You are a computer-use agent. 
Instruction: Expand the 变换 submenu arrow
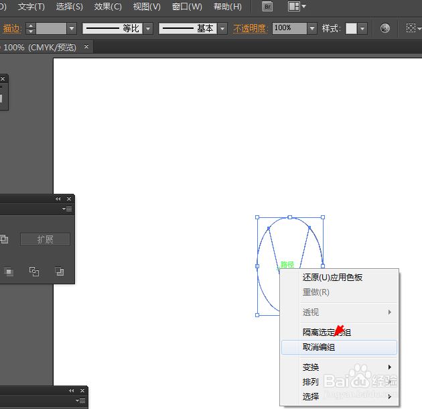389,367
